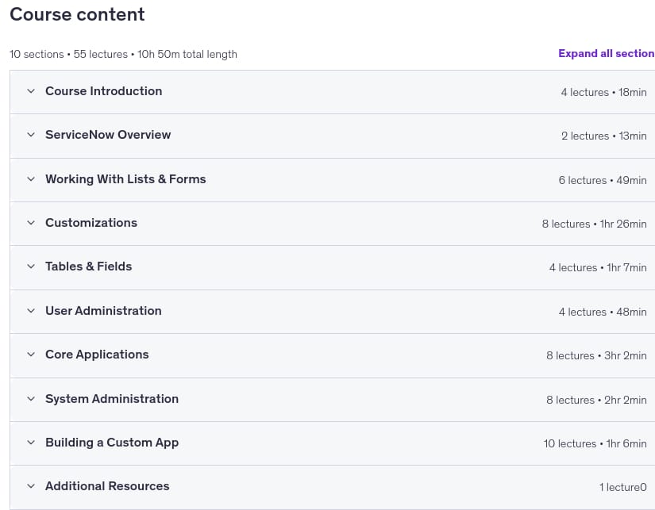
Task: Expand the System Administration chevron
Action: (x=31, y=399)
